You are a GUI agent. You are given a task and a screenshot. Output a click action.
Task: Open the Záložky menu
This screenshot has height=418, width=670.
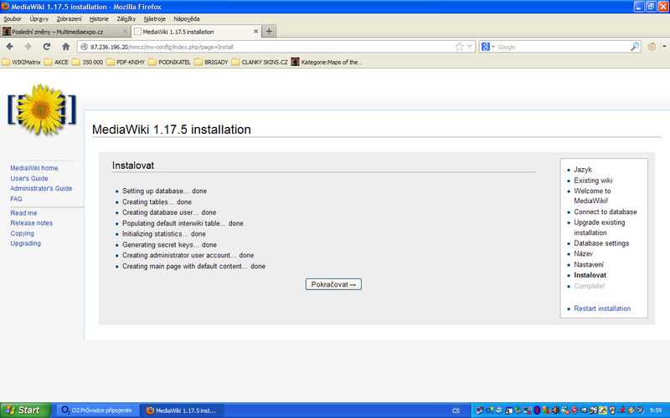pyautogui.click(x=126, y=18)
